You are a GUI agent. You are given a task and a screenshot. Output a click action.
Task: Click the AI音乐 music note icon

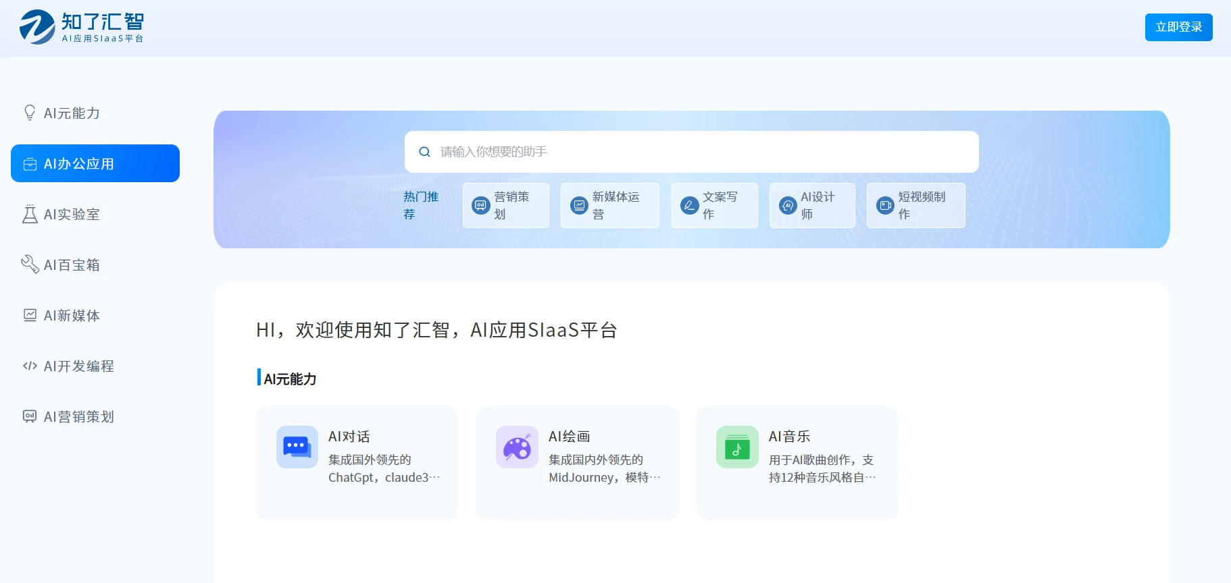pyautogui.click(x=737, y=447)
